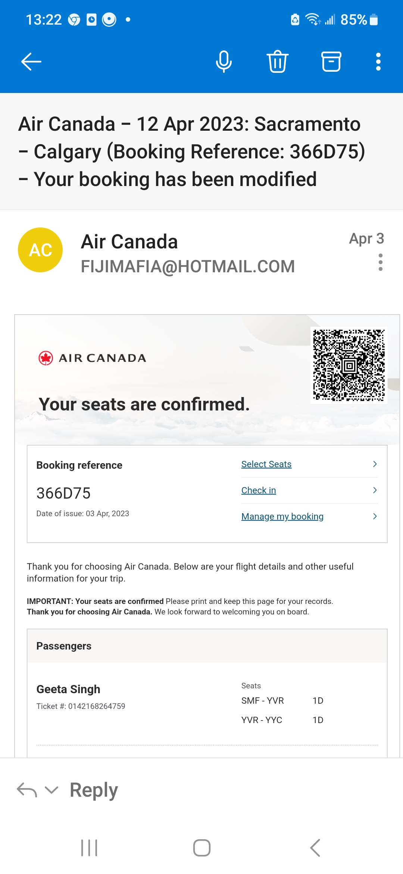This screenshot has height=874, width=403.
Task: Open message options beside Apr 3
Action: [x=380, y=262]
